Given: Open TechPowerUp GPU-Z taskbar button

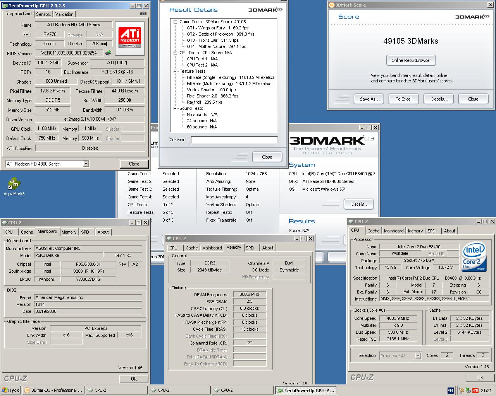Looking at the screenshot, I should coord(306,390).
